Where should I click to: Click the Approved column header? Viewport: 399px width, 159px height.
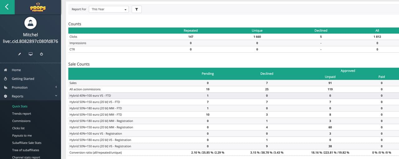348,71
